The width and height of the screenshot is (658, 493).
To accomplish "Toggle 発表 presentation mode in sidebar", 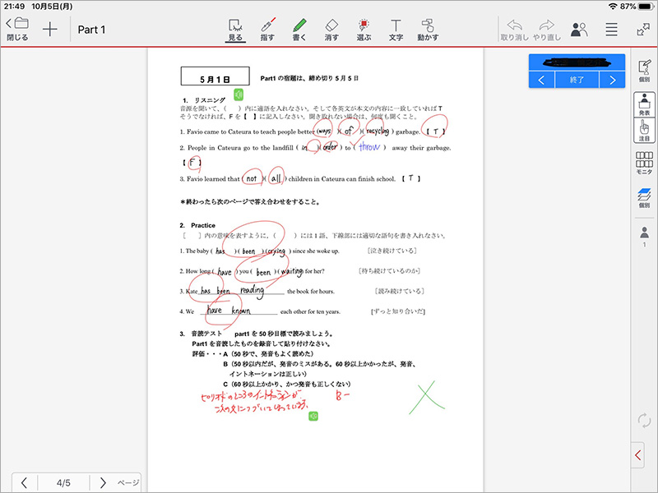I will pos(644,104).
